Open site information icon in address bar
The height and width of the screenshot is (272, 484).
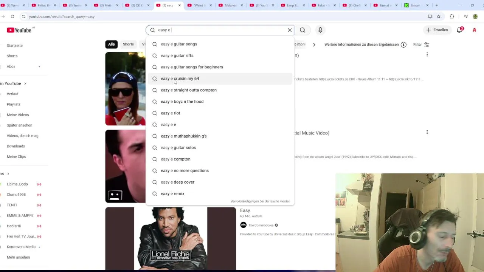click(24, 17)
